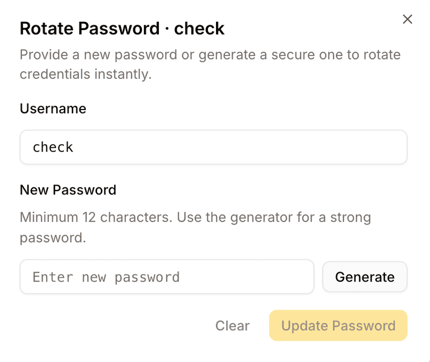Tap the Clear option near the footer

coord(232,326)
